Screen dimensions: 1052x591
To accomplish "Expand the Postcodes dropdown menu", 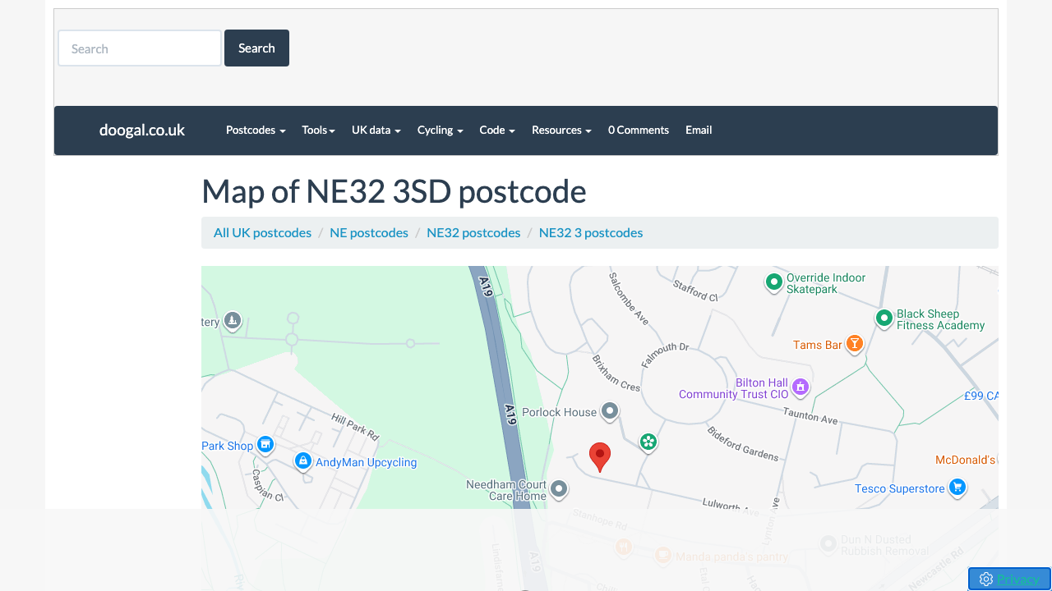I will tap(256, 130).
